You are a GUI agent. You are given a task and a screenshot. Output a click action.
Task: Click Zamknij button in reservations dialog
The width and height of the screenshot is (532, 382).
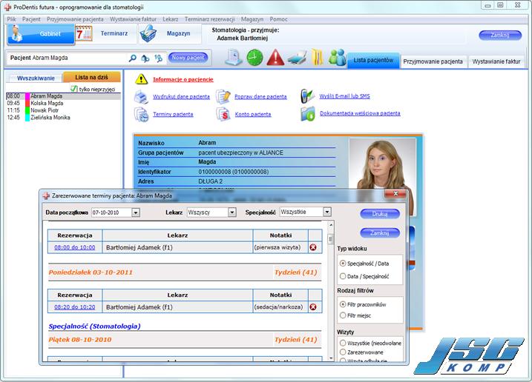(x=380, y=233)
